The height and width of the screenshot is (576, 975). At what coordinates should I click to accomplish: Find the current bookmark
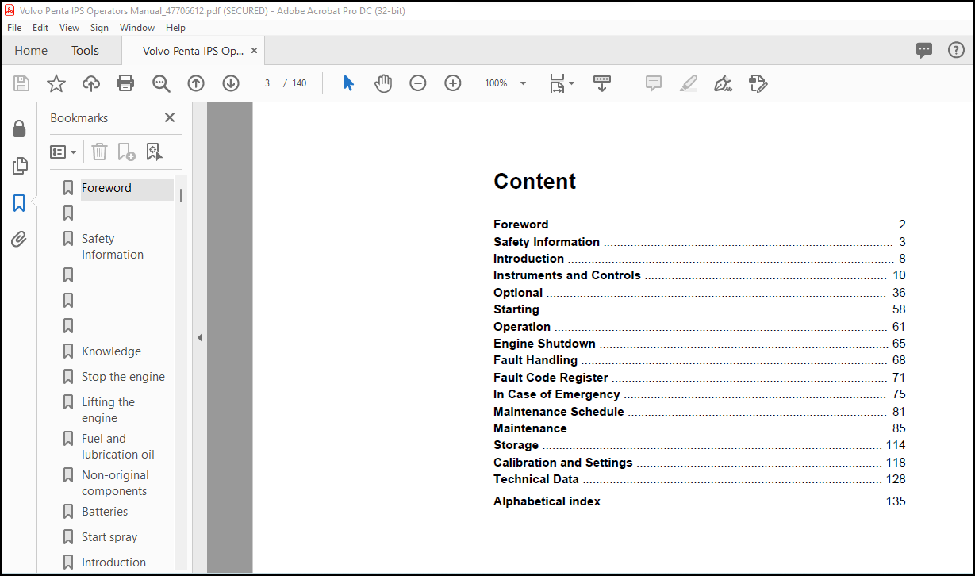[x=154, y=152]
